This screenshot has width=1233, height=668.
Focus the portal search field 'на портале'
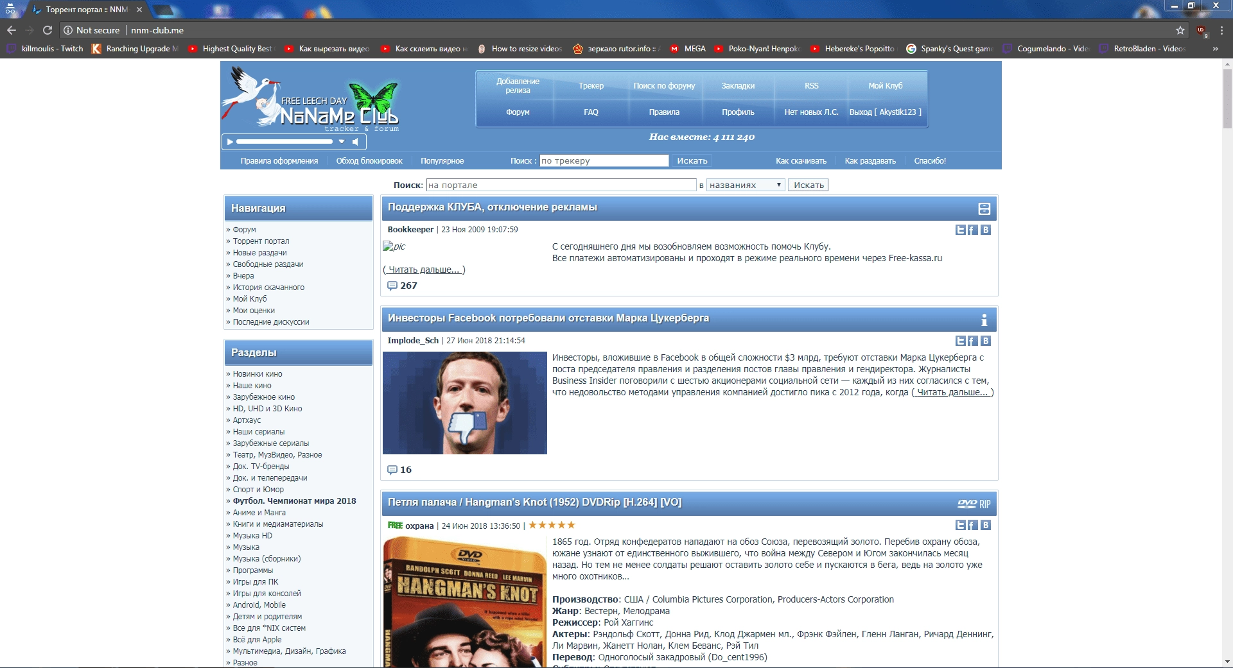561,185
